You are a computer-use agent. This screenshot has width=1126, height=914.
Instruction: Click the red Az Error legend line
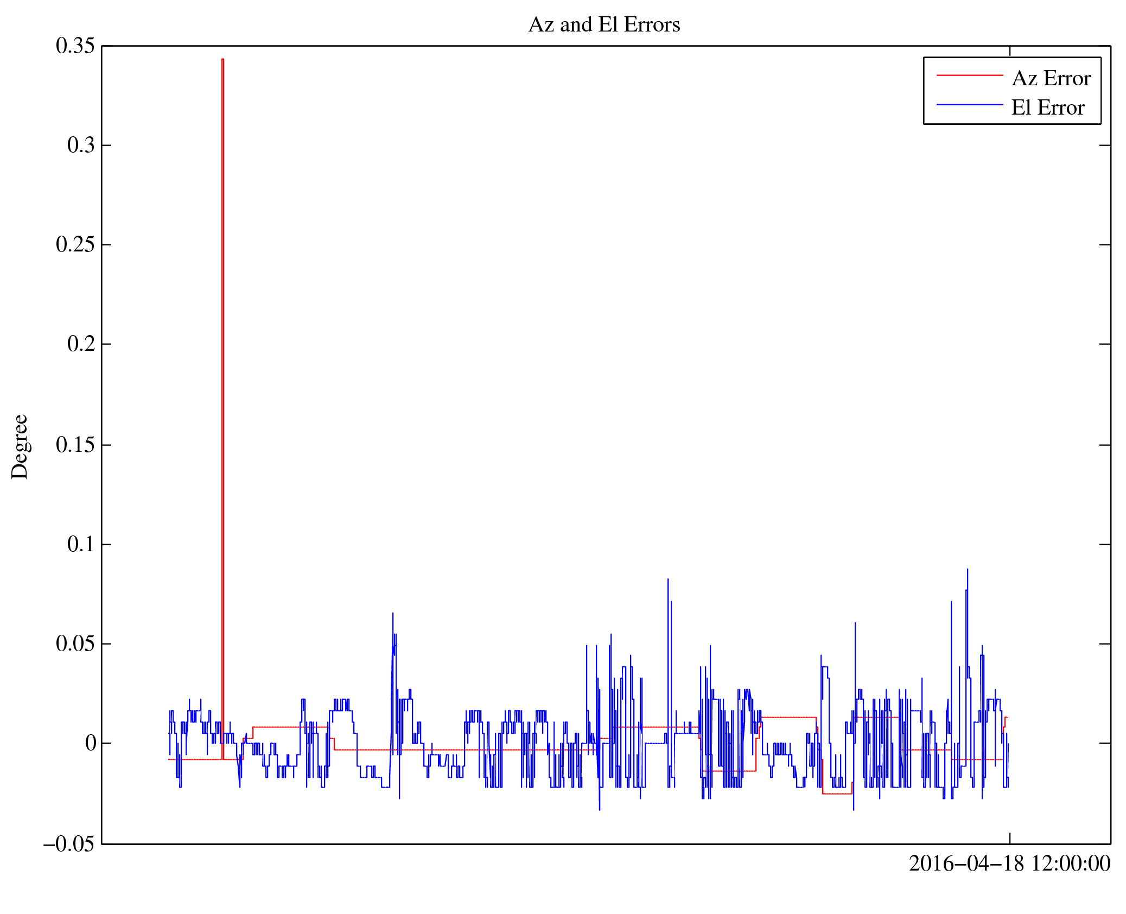coord(969,75)
